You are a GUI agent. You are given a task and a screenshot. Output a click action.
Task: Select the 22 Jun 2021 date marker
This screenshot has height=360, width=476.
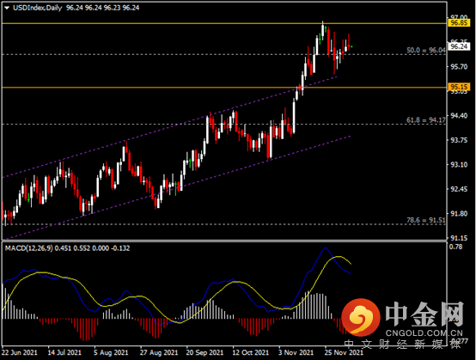[20, 353]
